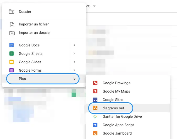This screenshot has width=177, height=139.
Task: Choose Google Drawings in the submenu
Action: 128,83
